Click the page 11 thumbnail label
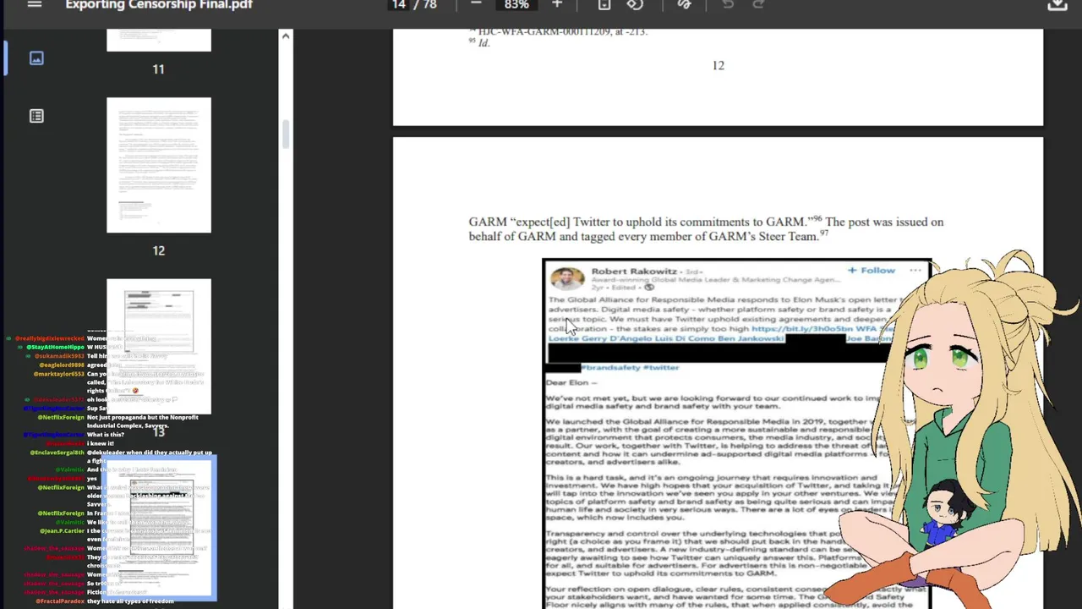Viewport: 1082px width, 609px height. tap(158, 69)
